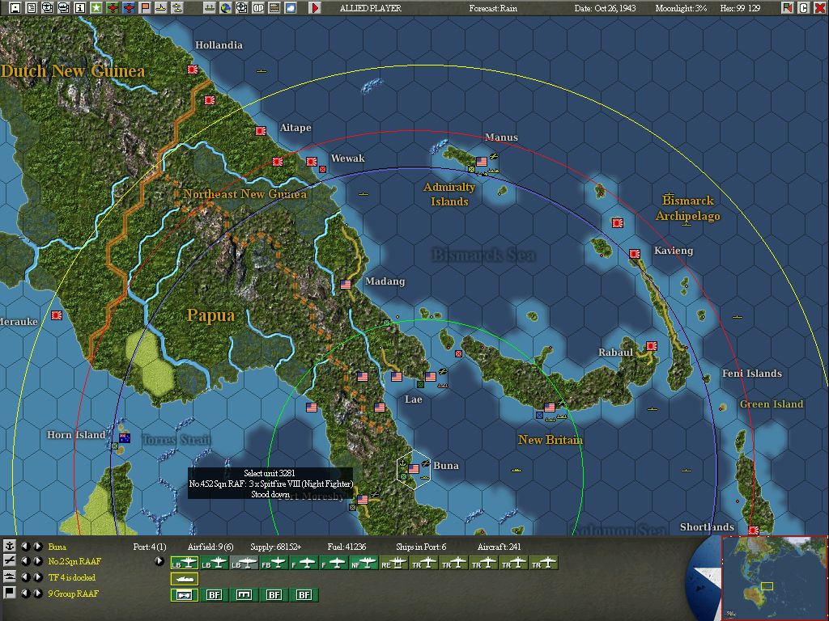
Task: Select the Kavieng Japanese base flag
Action: 635,254
